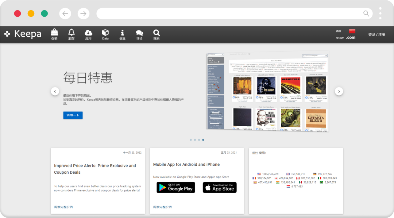Change Amazon domain .com selector
Viewport: 394px width, 218px height.
[351, 37]
